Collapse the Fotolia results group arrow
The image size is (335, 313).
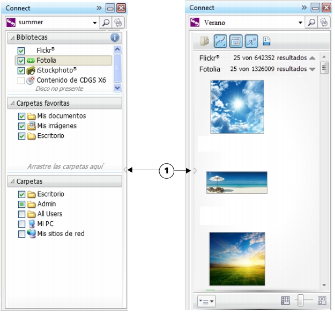click(312, 69)
